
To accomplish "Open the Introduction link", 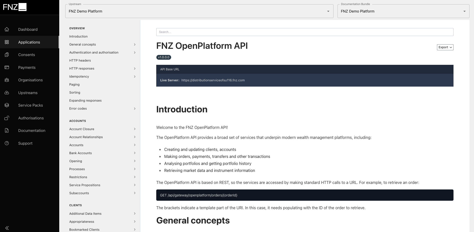I will pos(78,36).
